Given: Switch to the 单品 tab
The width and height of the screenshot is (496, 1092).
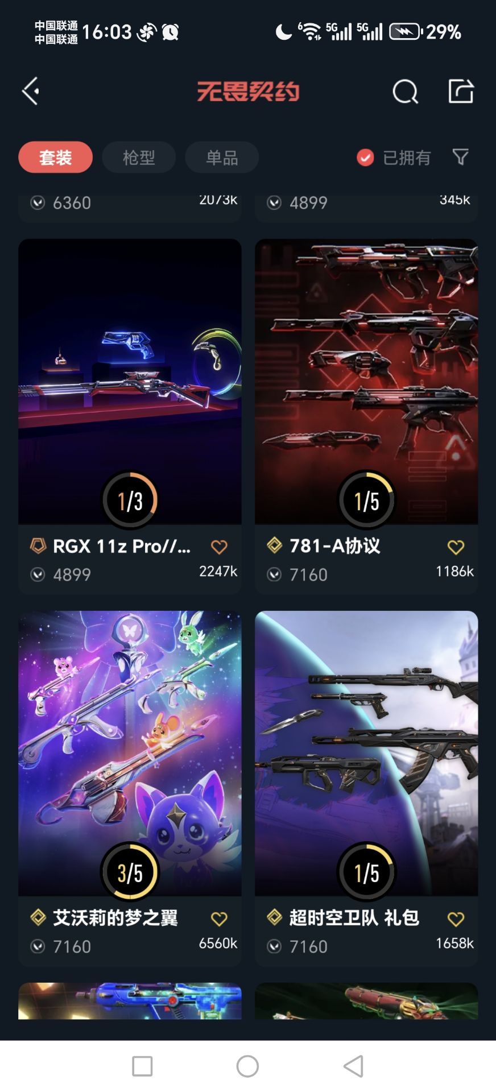Looking at the screenshot, I should click(x=222, y=158).
